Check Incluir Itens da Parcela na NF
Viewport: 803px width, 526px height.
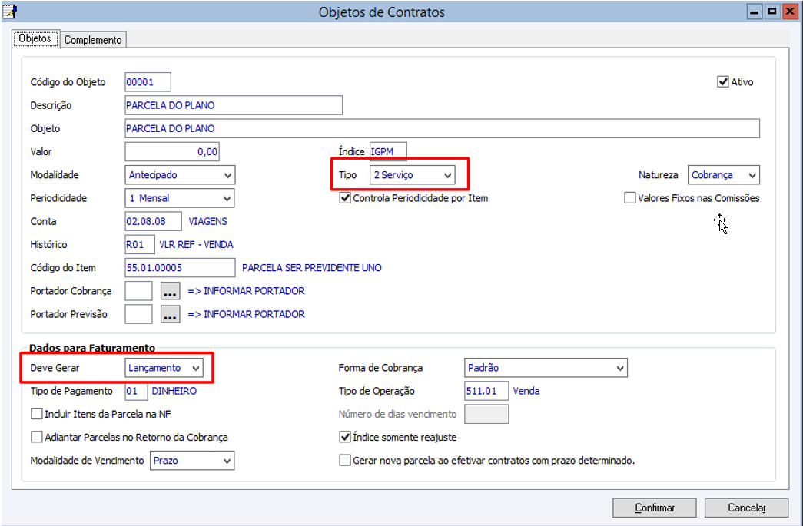pos(36,414)
